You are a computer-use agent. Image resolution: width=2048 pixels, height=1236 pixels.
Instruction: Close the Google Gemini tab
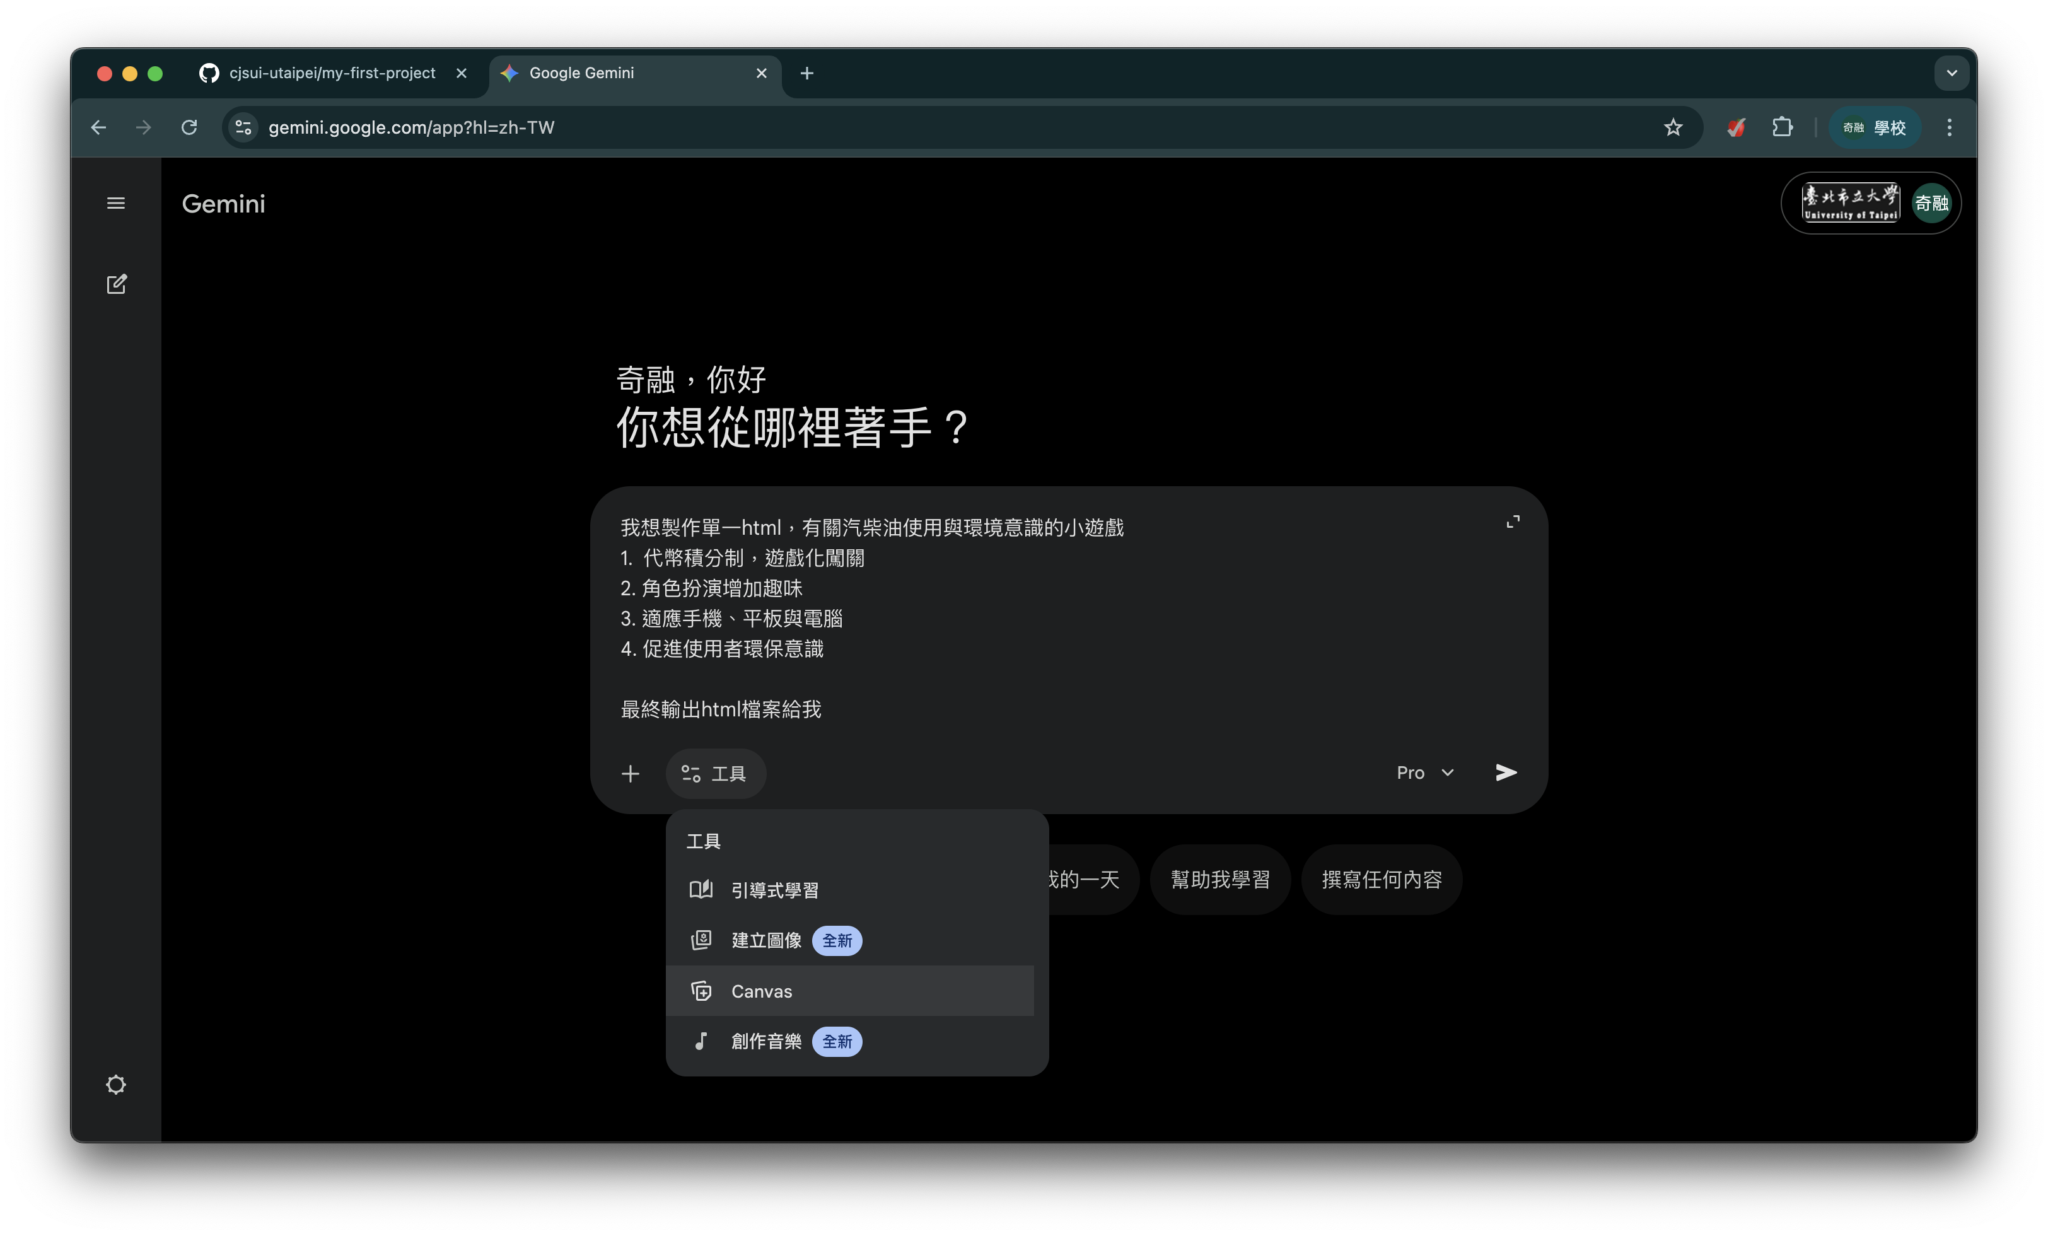tap(761, 73)
